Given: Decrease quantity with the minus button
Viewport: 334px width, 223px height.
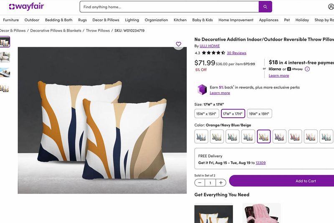Looking at the screenshot, I should 200,183.
